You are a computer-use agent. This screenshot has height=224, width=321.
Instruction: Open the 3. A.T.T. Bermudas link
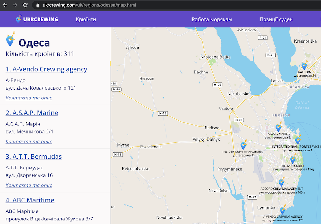pyautogui.click(x=34, y=156)
